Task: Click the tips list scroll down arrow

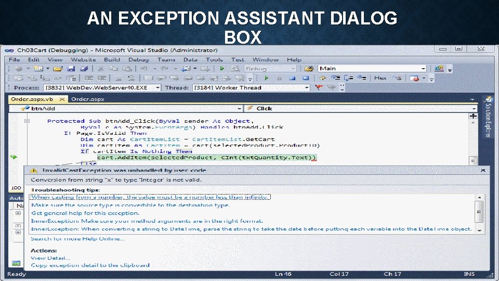Action: click(x=479, y=231)
